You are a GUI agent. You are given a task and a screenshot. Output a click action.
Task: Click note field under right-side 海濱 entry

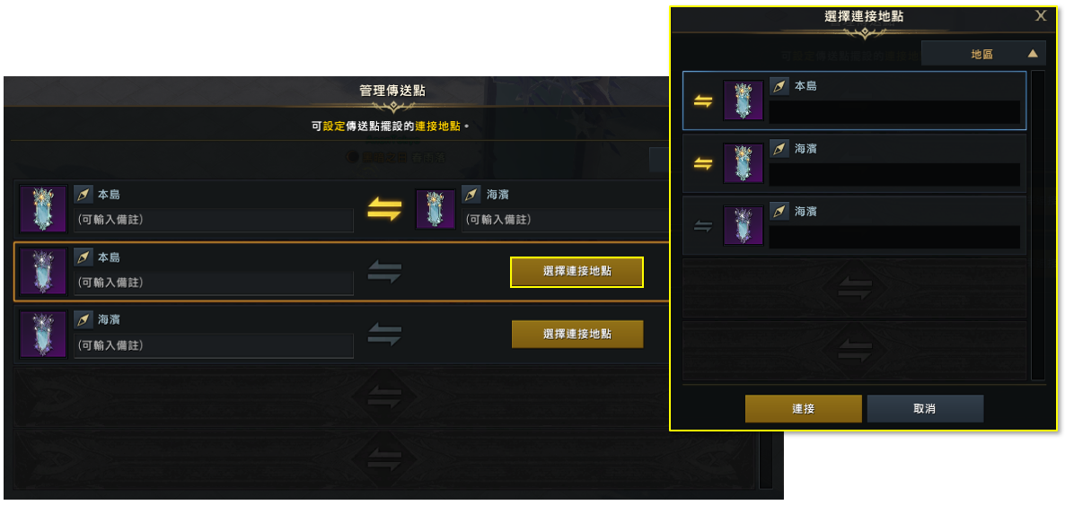pyautogui.click(x=565, y=220)
